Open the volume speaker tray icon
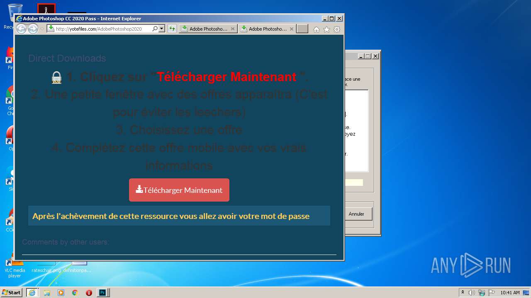531x298 pixels. 472,293
